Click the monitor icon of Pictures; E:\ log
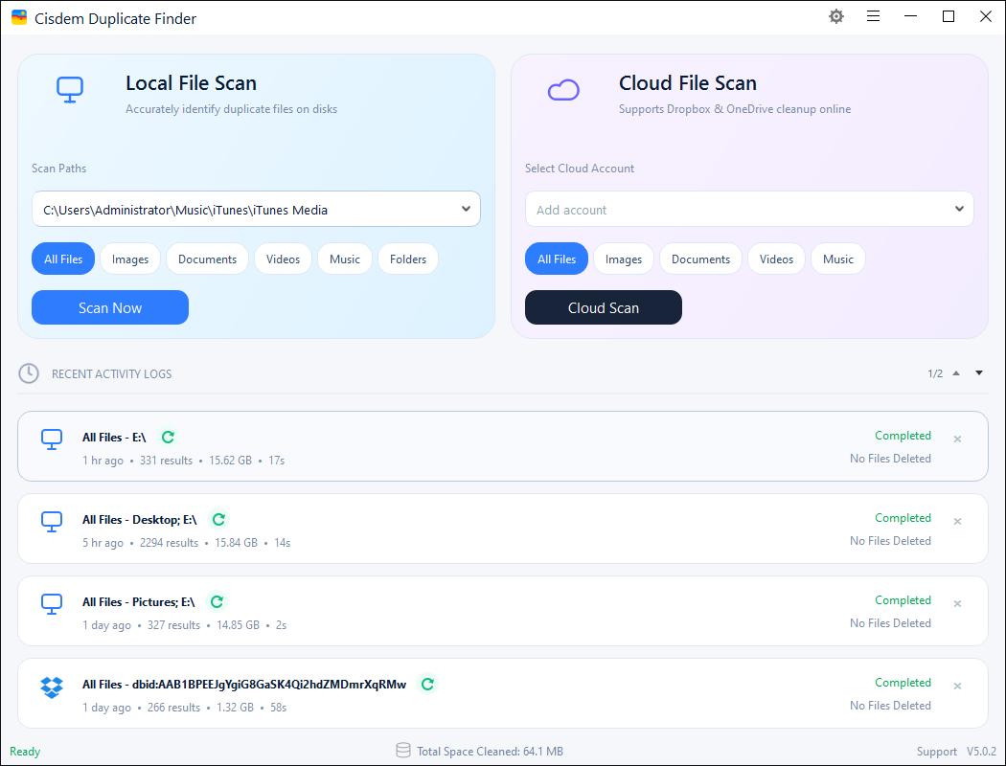Viewport: 1006px width, 766px height. 52,604
